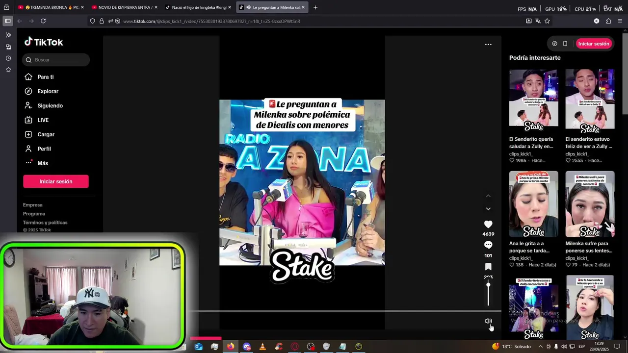
Task: Click the TikTok video player area
Action: (x=302, y=182)
